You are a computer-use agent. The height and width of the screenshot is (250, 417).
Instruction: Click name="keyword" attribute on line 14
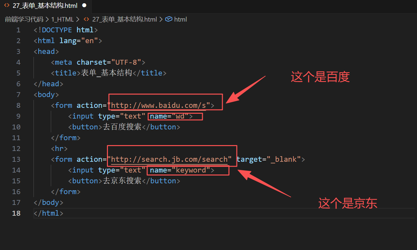tap(180, 170)
